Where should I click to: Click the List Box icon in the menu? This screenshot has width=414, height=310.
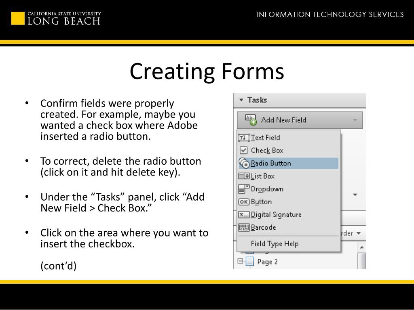(243, 176)
